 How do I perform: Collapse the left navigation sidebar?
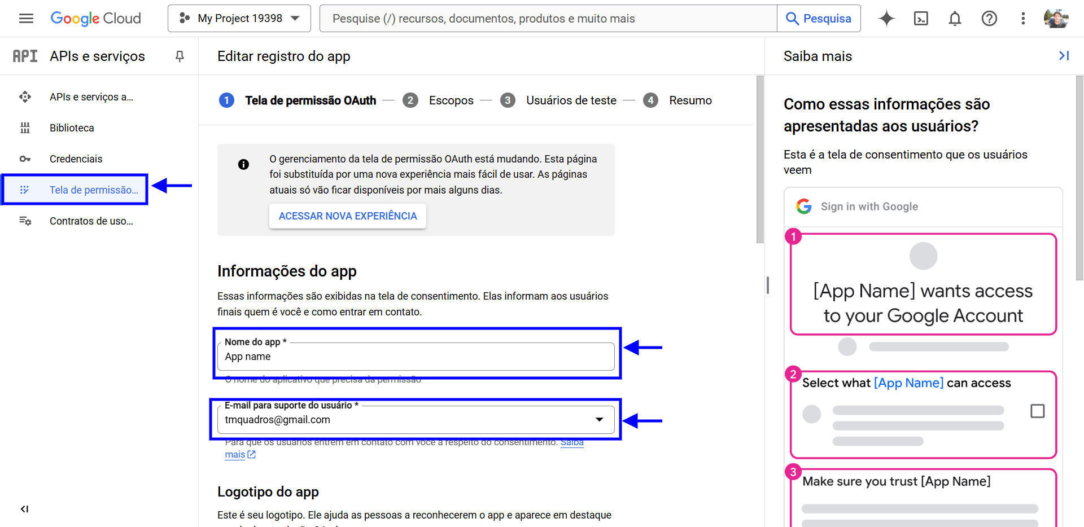click(x=24, y=509)
